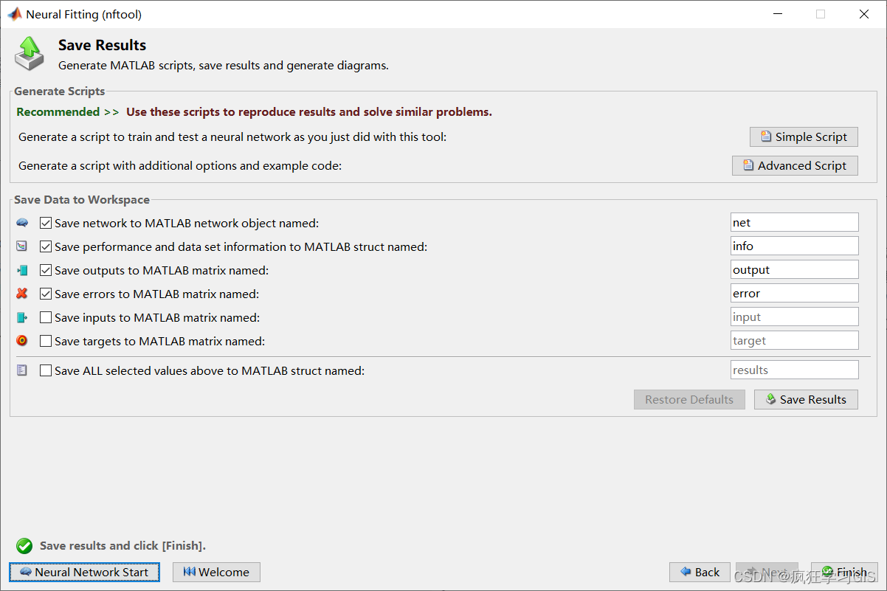Click the Restore Defaults button

point(689,399)
